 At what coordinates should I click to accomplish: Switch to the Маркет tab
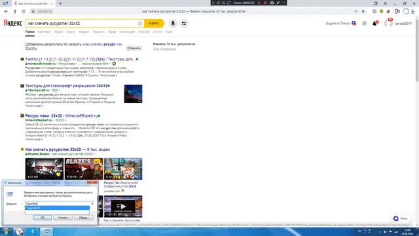click(x=84, y=31)
